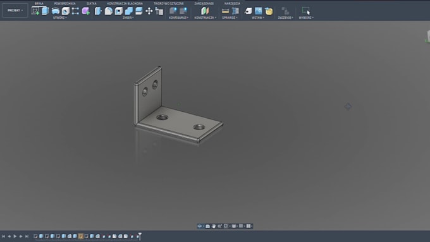
Task: Select the highlighted orange timeline feature
Action: click(81, 236)
